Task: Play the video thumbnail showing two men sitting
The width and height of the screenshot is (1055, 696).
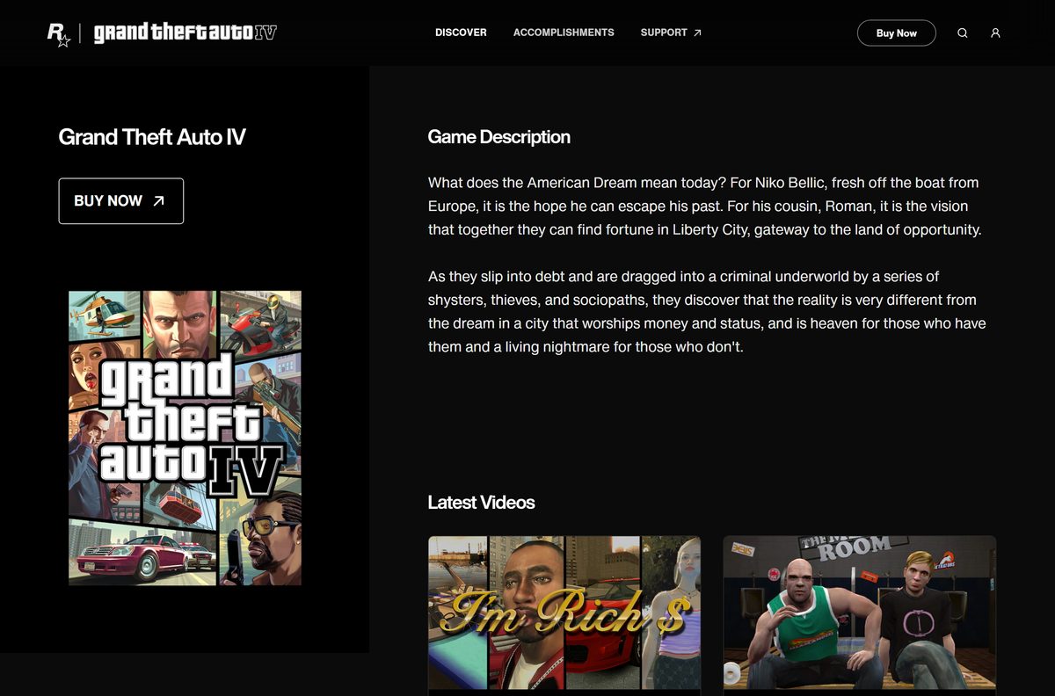Action: [x=860, y=613]
